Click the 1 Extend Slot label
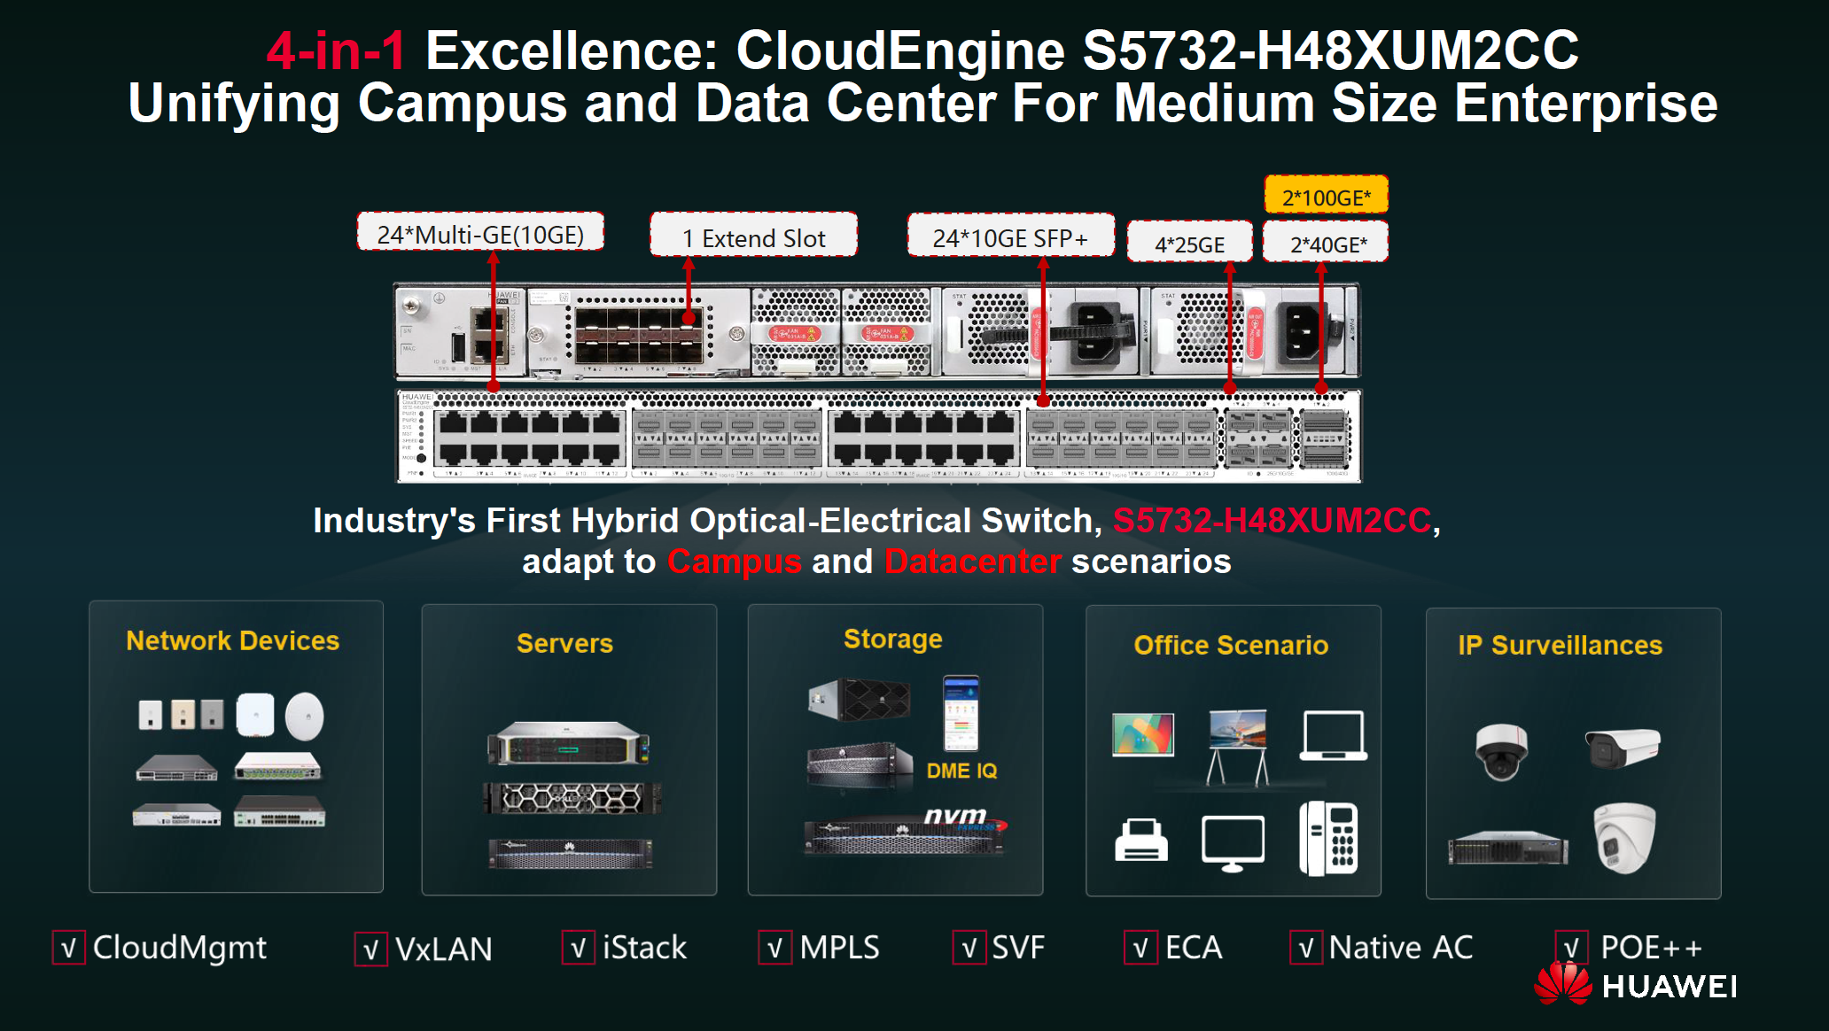Image resolution: width=1829 pixels, height=1031 pixels. pyautogui.click(x=753, y=236)
